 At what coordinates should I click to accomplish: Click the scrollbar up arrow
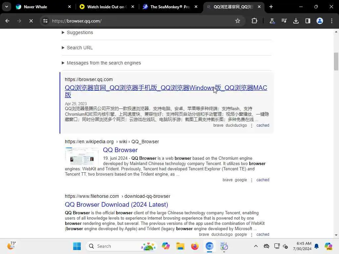[x=336, y=32]
